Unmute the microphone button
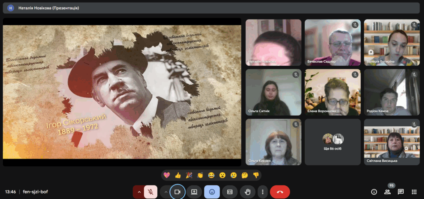 tap(151, 192)
